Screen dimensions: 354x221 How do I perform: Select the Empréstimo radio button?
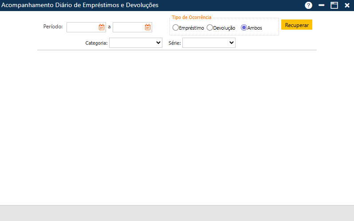pyautogui.click(x=176, y=27)
